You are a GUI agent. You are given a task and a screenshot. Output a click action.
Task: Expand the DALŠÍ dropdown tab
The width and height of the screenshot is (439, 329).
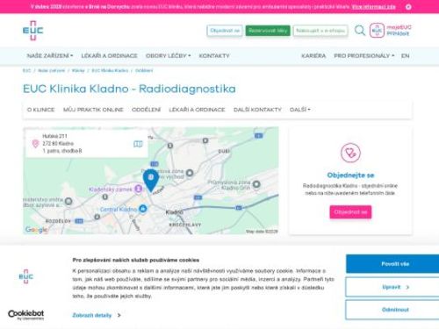click(299, 110)
